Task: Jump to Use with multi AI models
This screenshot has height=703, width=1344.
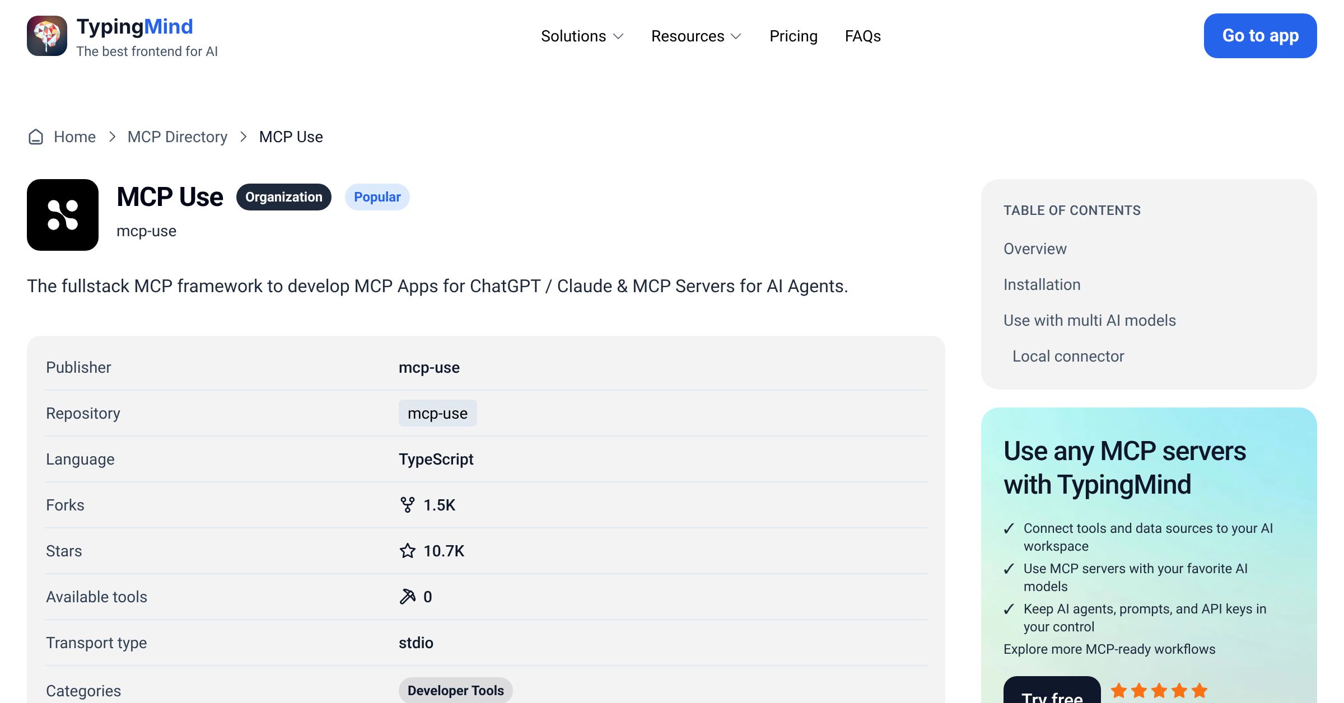Action: [1090, 320]
